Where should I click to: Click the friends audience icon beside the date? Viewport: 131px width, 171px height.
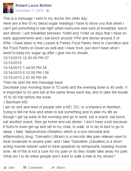click(48, 10)
